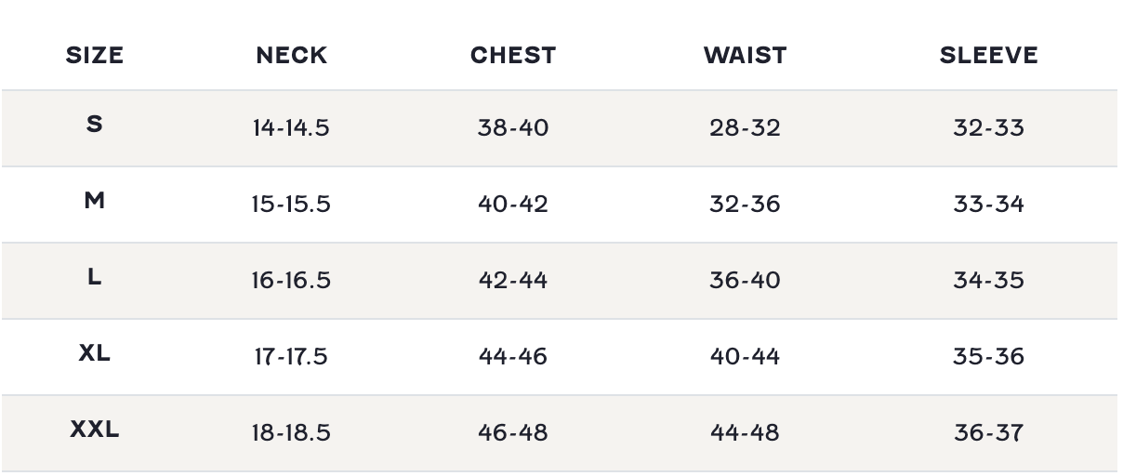Click chest measurement 44-46
This screenshot has width=1123, height=476.
pyautogui.click(x=513, y=357)
